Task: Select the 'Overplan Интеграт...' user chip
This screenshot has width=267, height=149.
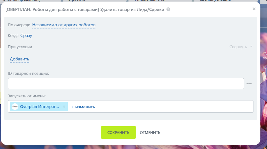Action: tap(39, 106)
